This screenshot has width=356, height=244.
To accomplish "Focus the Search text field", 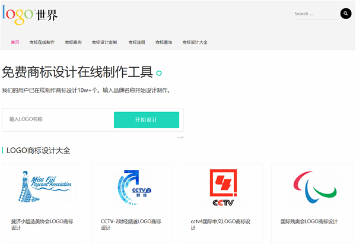I will tap(316, 14).
